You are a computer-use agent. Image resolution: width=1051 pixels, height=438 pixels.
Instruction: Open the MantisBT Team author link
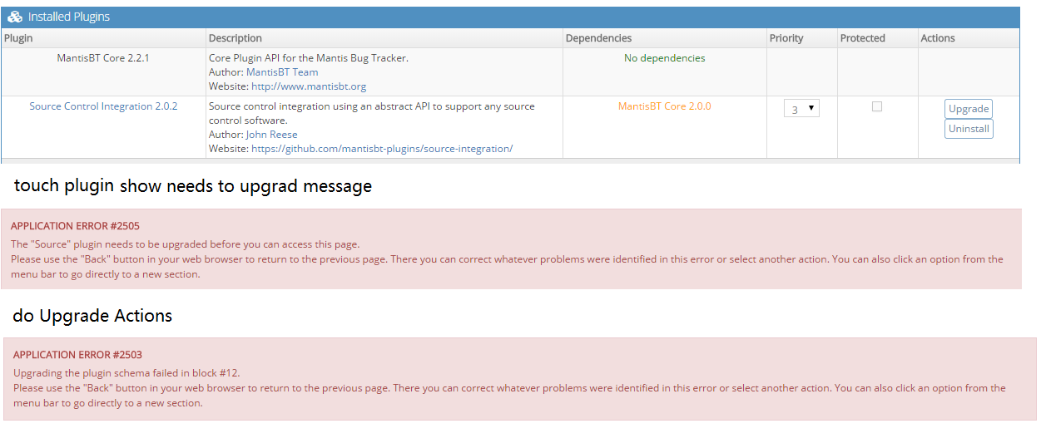pos(282,72)
